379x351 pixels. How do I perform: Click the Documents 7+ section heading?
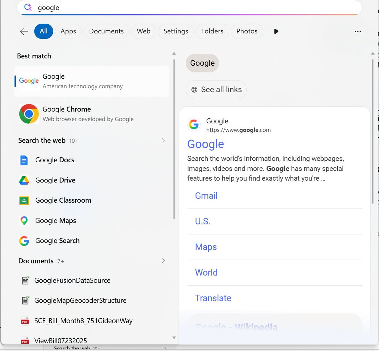click(41, 261)
